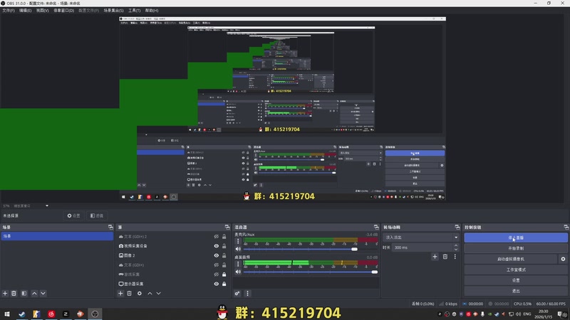Click 停止直播 streaming button
This screenshot has height=320, width=570.
click(516, 238)
